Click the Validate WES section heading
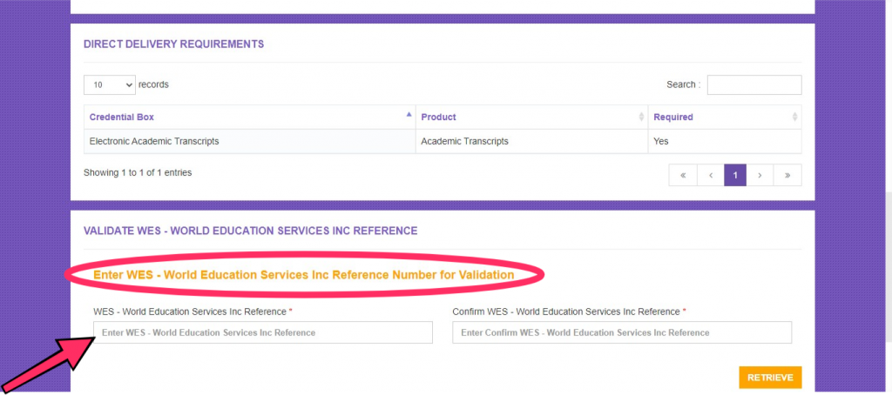The height and width of the screenshot is (395, 892). click(250, 231)
